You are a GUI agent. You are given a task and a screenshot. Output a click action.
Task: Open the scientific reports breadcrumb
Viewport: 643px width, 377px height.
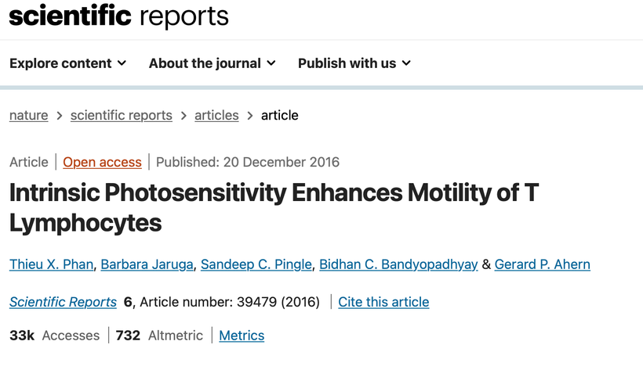(121, 115)
